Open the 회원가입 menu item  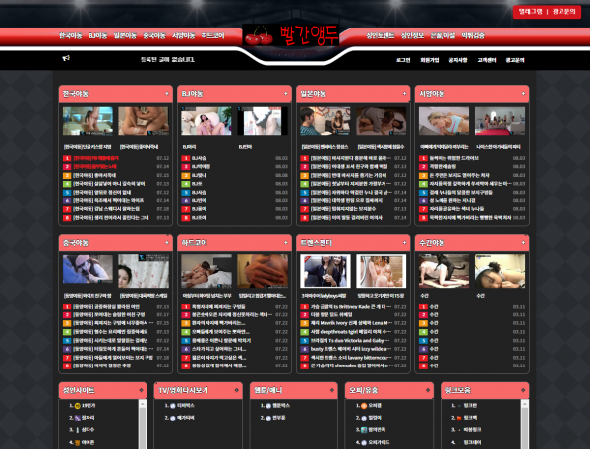tap(430, 59)
